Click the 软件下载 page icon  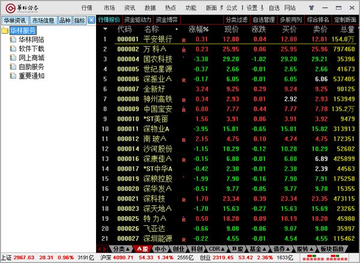(x=13, y=49)
